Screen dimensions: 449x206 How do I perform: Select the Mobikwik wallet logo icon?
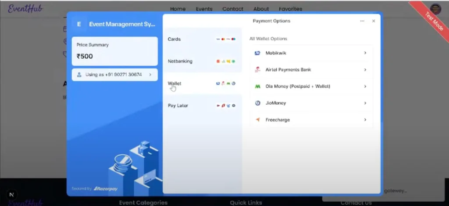(x=257, y=53)
